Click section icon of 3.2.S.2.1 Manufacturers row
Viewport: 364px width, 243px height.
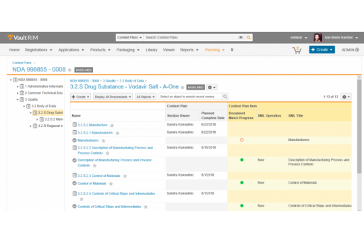75,132
